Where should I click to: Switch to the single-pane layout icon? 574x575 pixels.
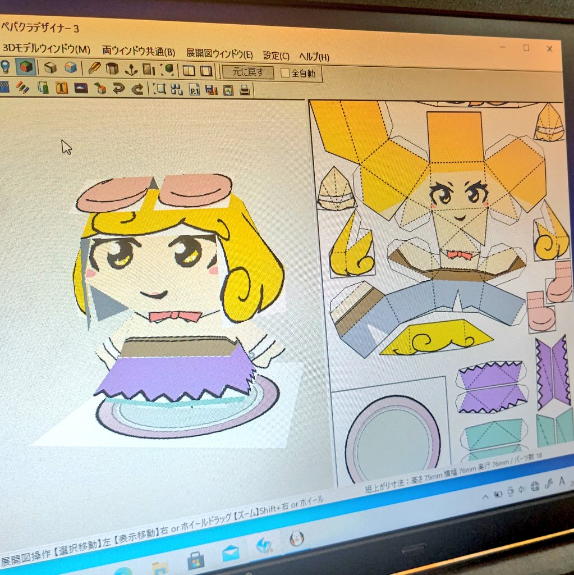click(206, 71)
